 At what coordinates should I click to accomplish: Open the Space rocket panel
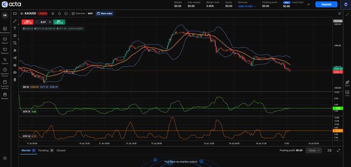point(347,83)
